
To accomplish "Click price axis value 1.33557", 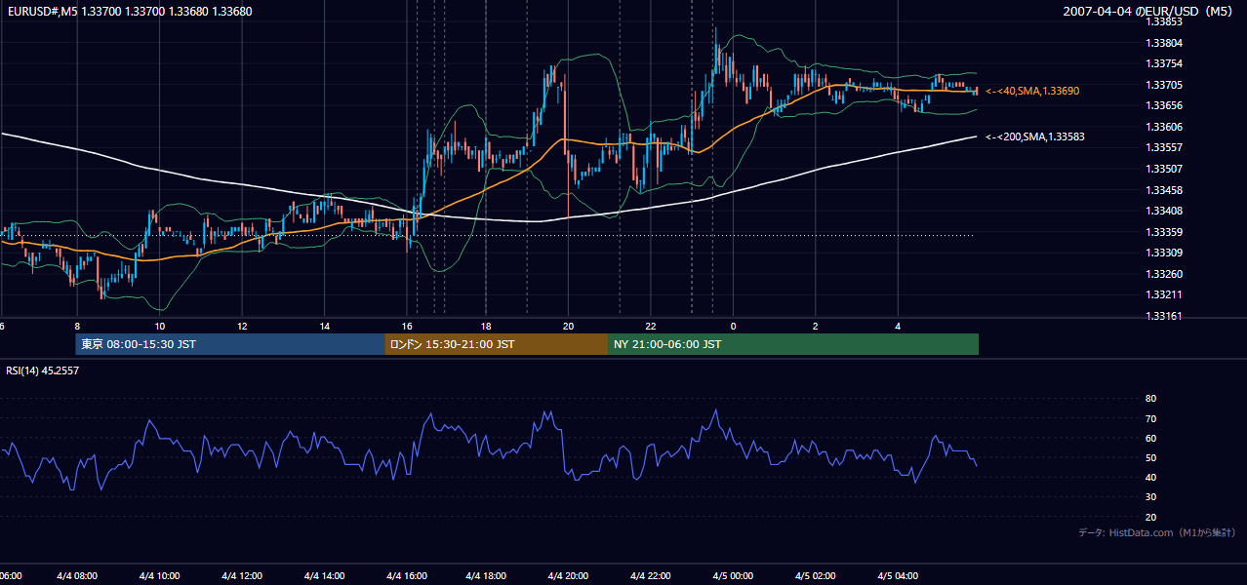I will click(1164, 147).
